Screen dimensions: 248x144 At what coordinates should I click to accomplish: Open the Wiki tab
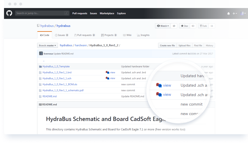[127, 35]
